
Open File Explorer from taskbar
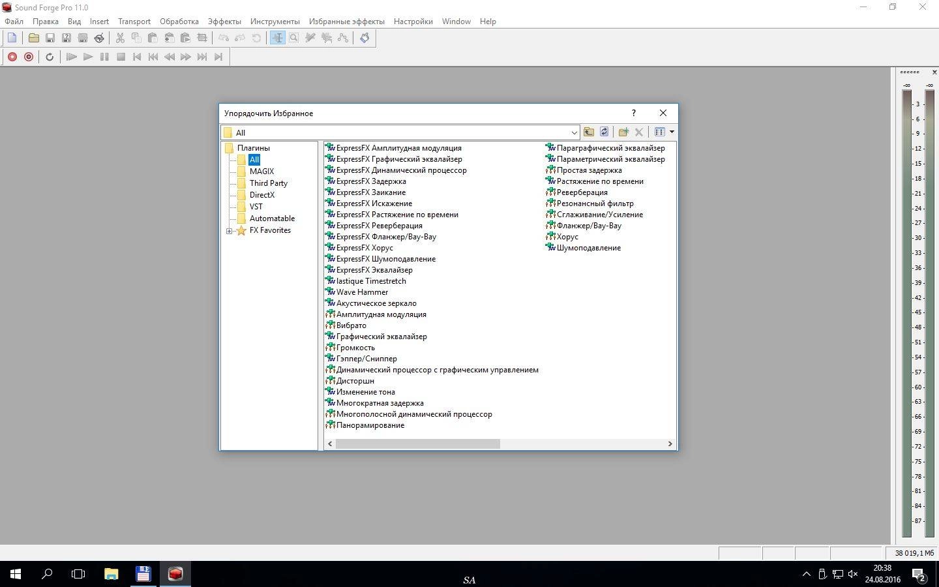(x=111, y=574)
